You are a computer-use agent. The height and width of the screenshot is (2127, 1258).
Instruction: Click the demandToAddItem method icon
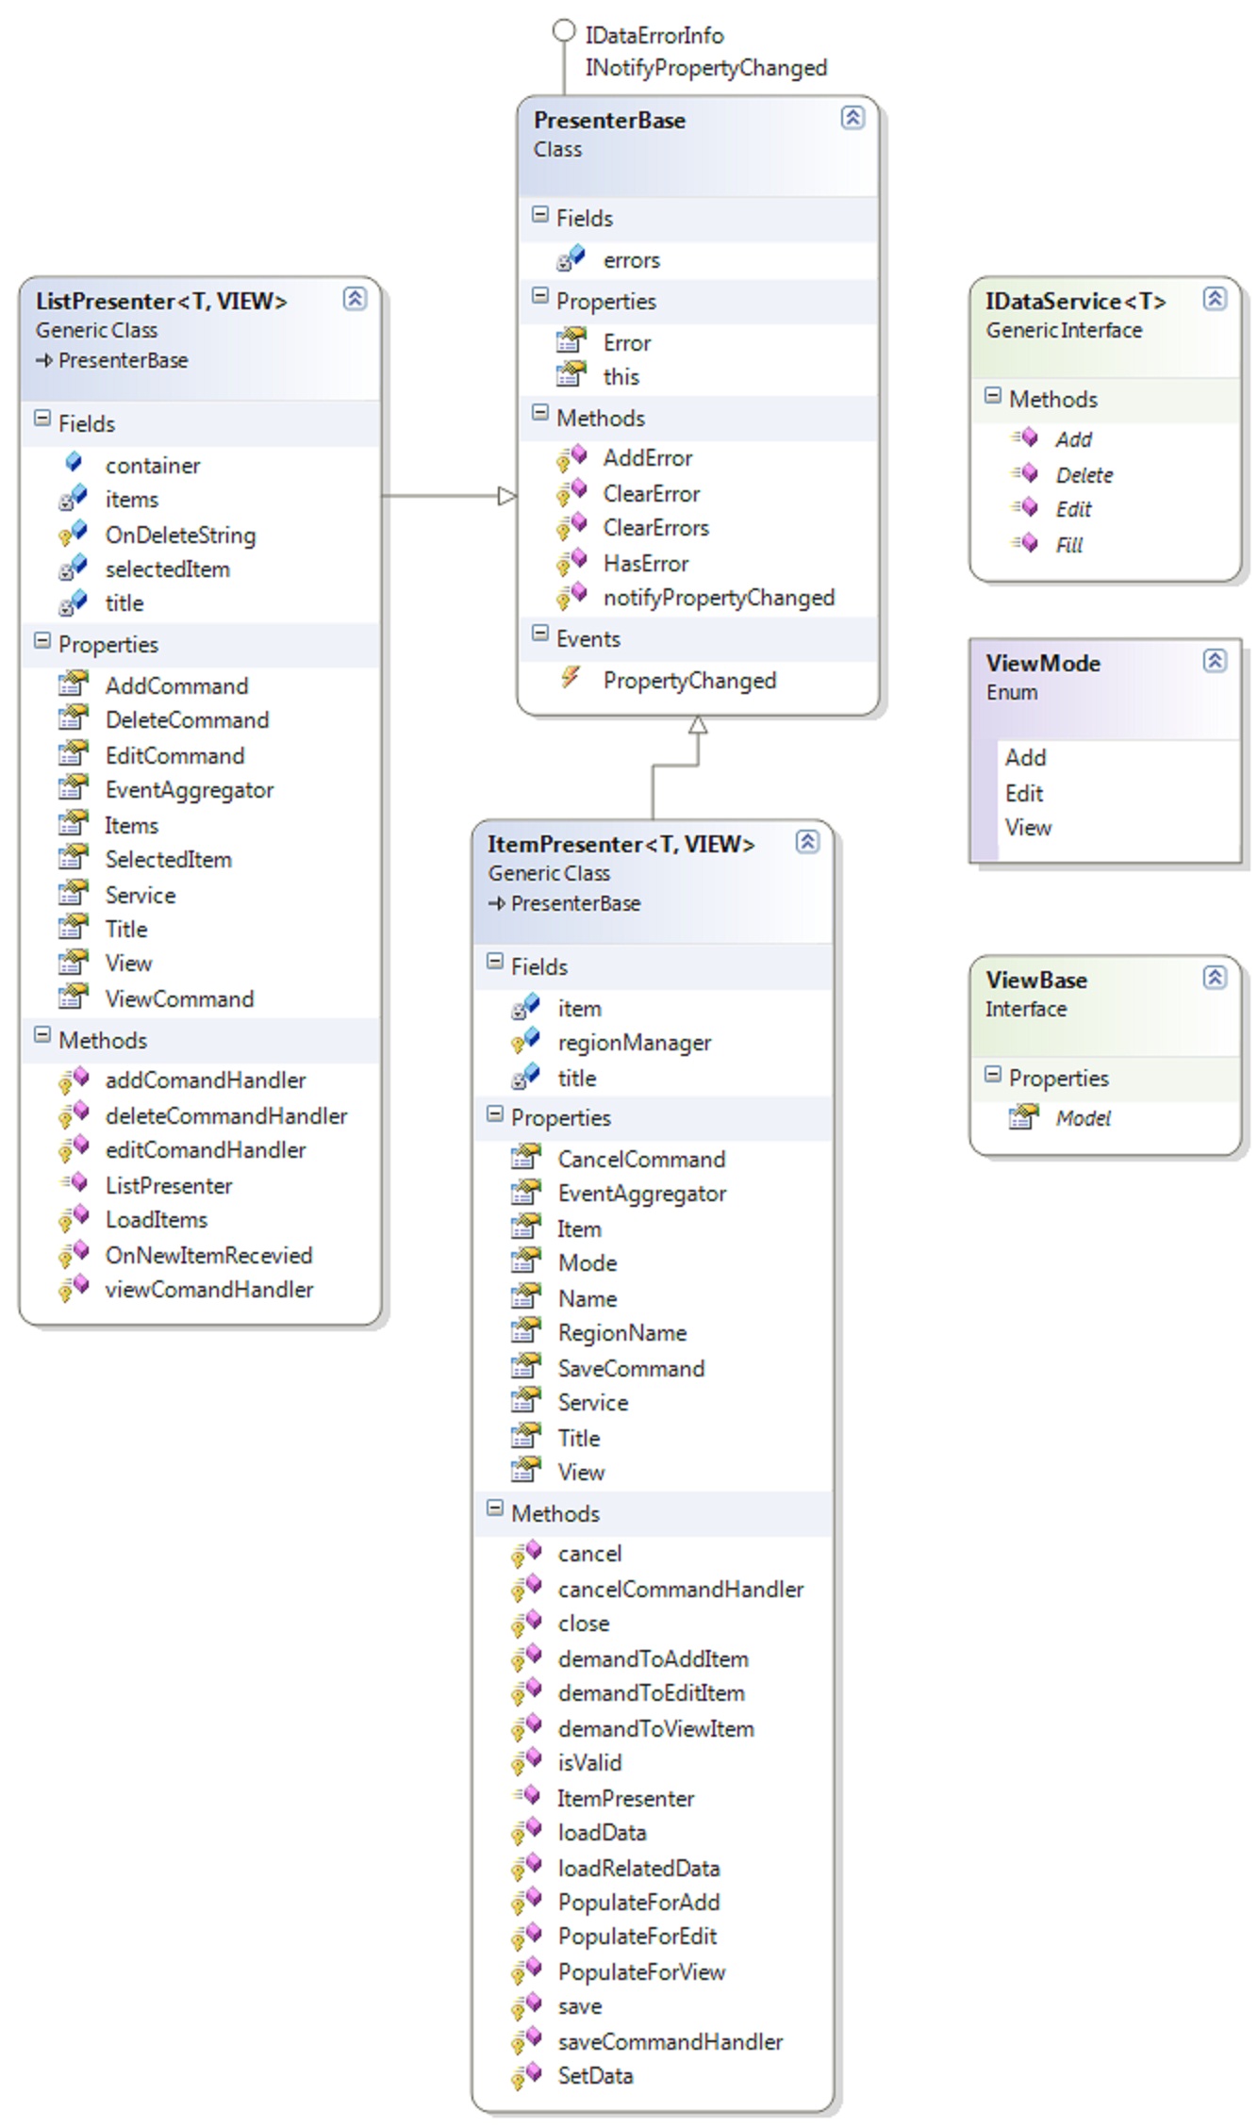point(525,1659)
